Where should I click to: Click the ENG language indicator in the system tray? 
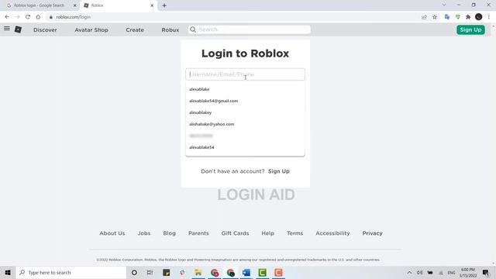451,272
